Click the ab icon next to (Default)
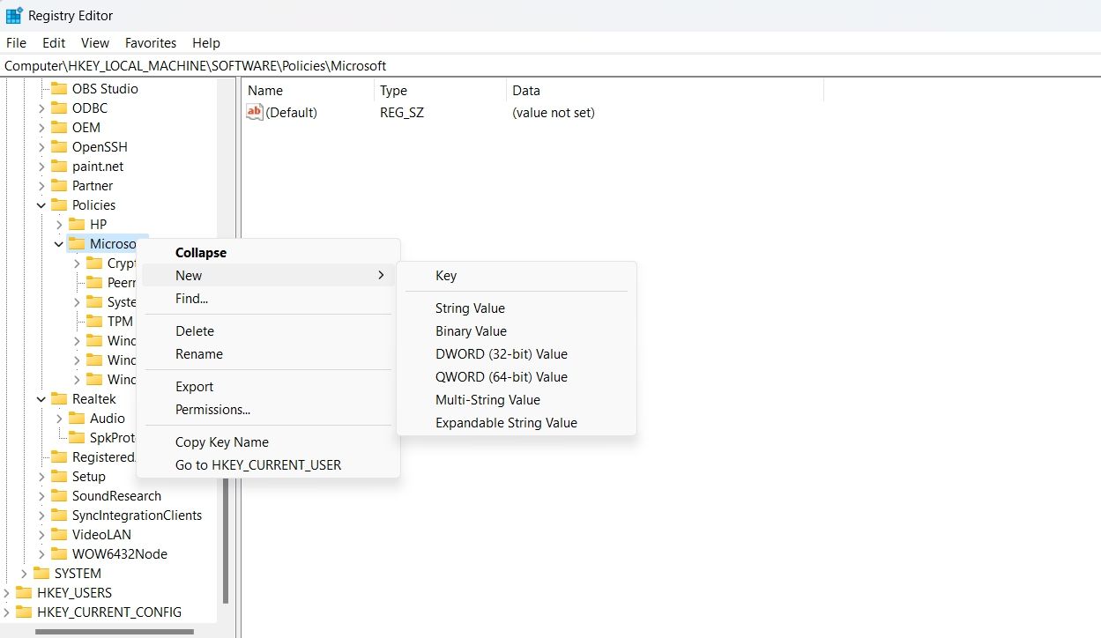Image resolution: width=1101 pixels, height=638 pixels. click(253, 112)
